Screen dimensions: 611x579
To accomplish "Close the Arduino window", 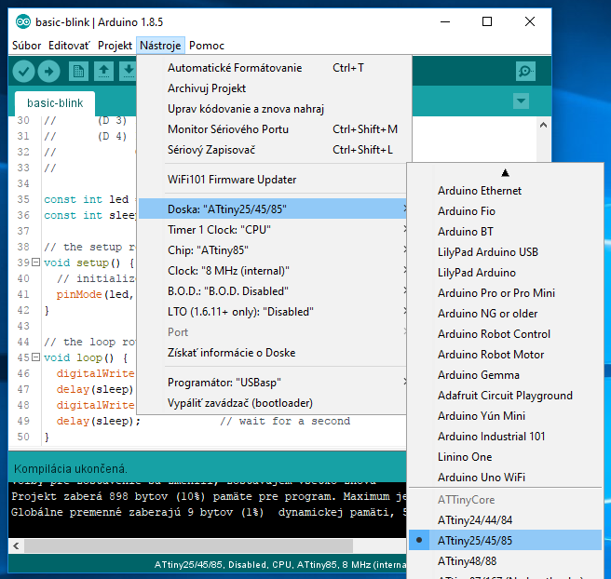I will point(530,21).
